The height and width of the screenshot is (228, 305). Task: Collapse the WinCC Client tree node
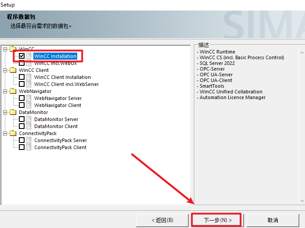pos(5,70)
